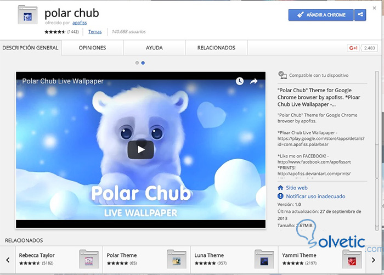Open the Yammi Theme card
The width and height of the screenshot is (384, 275).
(323, 260)
